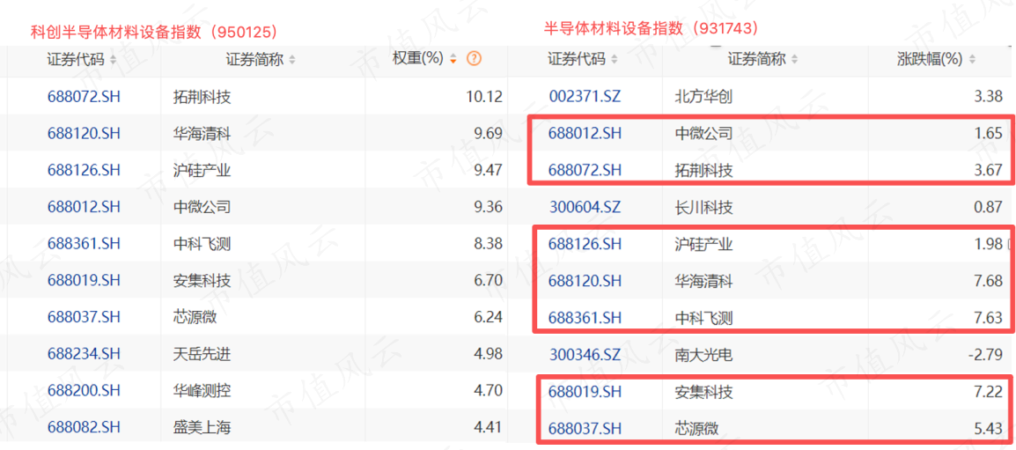Screen dimensions: 1016x450
Task: Select the 北方华创 name cell
Action: coord(703,97)
